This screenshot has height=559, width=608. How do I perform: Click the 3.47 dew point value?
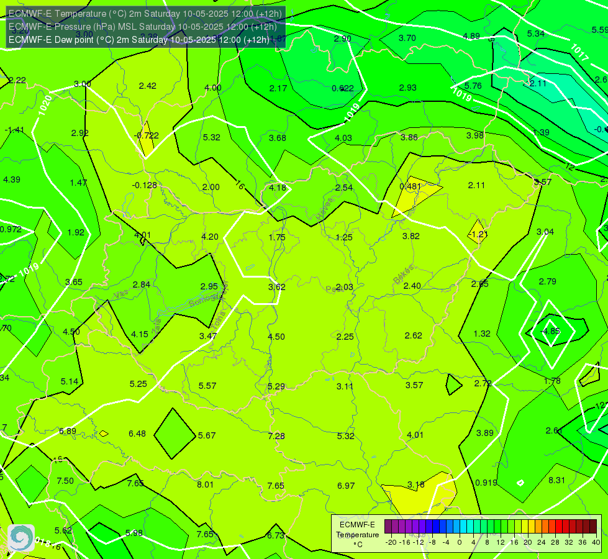[x=208, y=336]
